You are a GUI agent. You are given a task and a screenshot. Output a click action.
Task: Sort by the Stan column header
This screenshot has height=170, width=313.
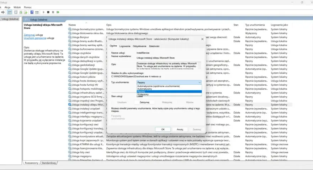[x=236, y=25]
